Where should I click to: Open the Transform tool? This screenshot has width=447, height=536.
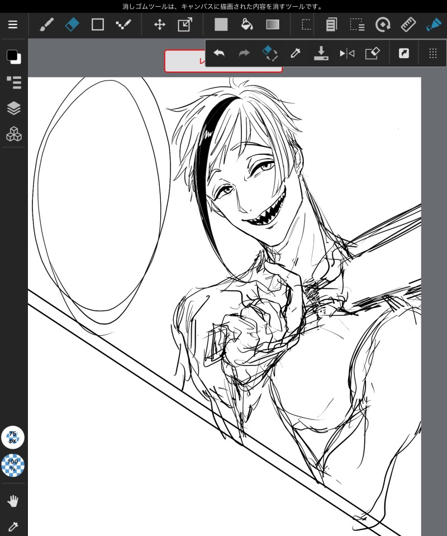(185, 25)
